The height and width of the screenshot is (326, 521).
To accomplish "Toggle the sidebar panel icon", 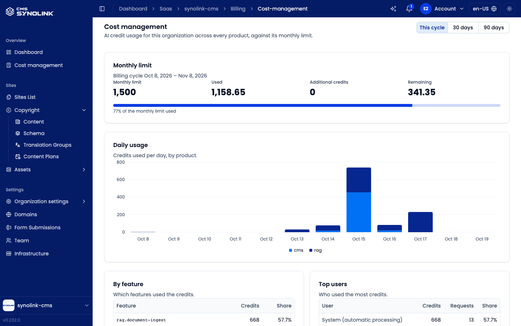I will [102, 9].
